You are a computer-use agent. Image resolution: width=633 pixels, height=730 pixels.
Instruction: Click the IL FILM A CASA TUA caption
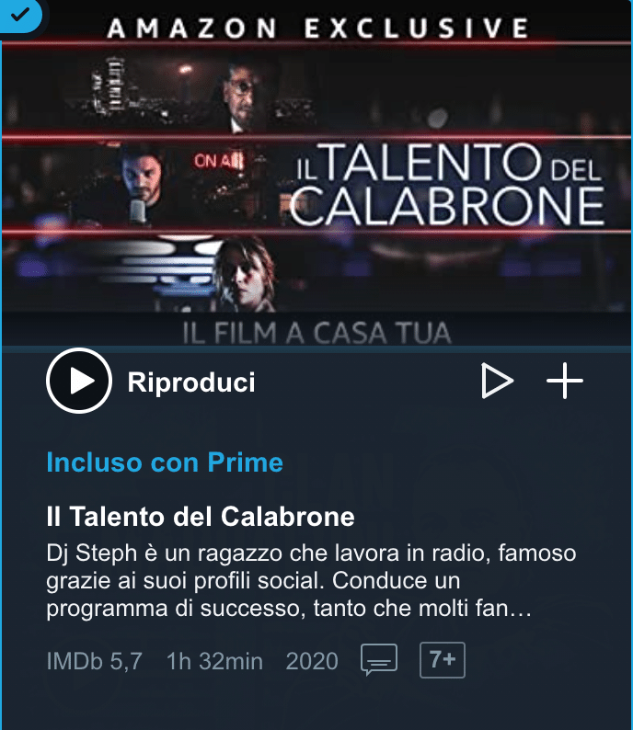coord(316,333)
